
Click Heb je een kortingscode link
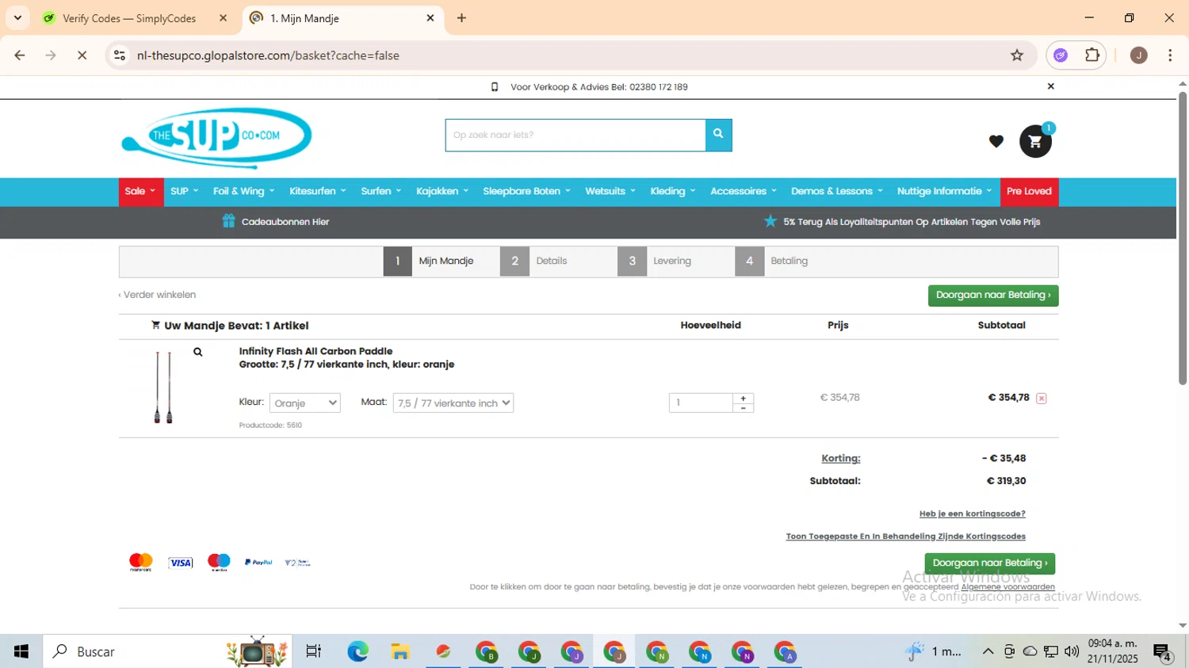pyautogui.click(x=972, y=514)
